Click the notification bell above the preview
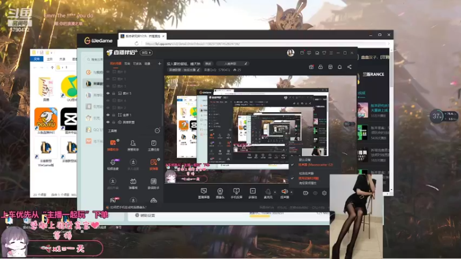This screenshot has height=259, width=461. coord(339,67)
